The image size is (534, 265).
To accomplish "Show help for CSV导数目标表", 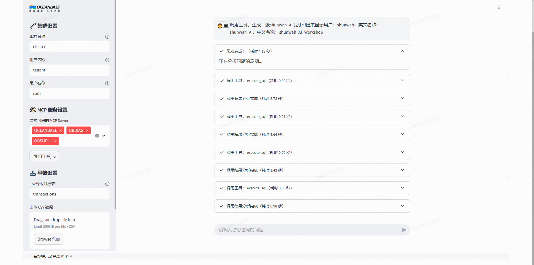I will click(x=107, y=184).
